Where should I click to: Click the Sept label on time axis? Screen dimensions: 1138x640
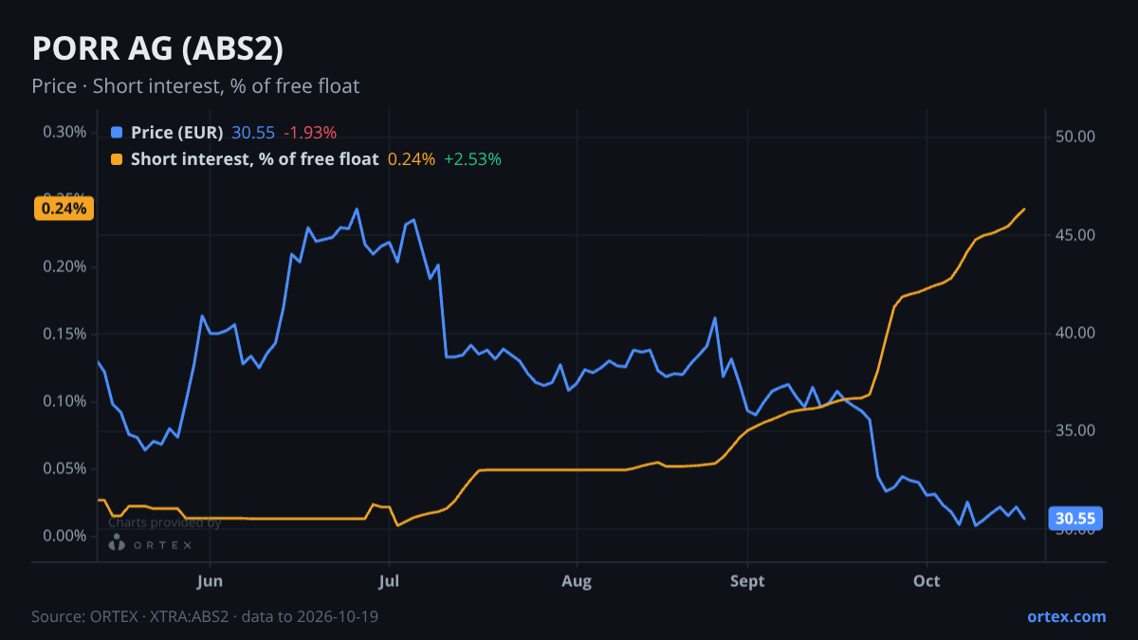(747, 580)
